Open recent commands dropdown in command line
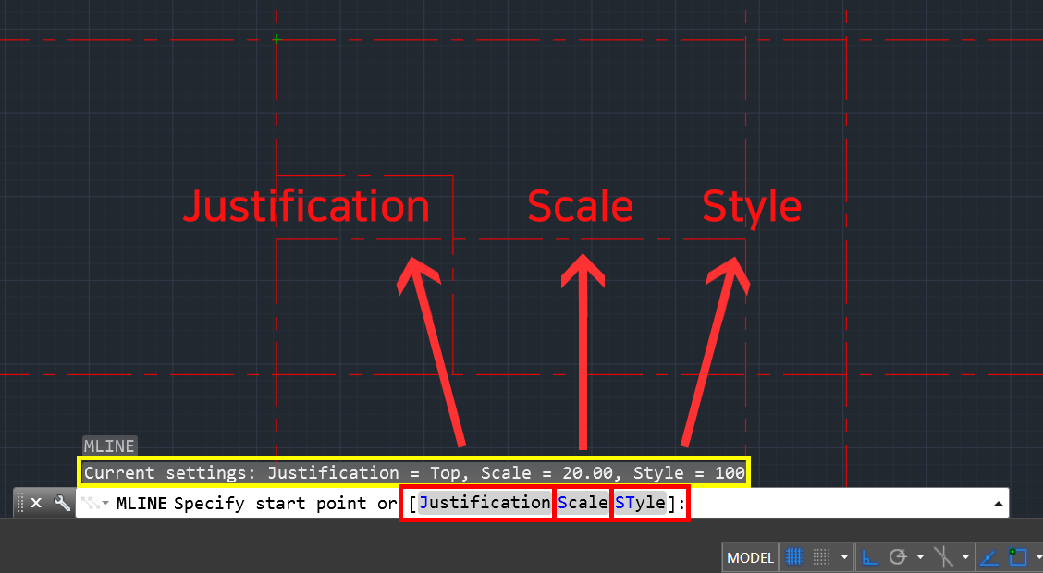Viewport: 1043px width, 573px height. [x=94, y=503]
